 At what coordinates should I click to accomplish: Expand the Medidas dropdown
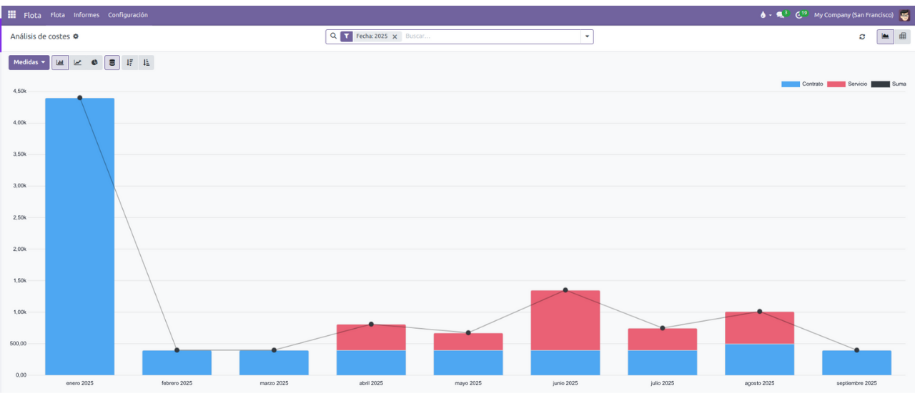pos(29,63)
